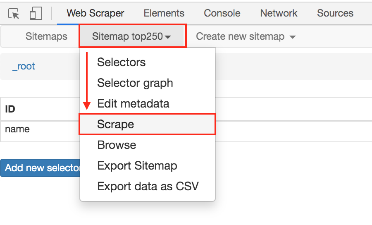The width and height of the screenshot is (372, 225).
Task: Click the inspect element cursor icon
Action: click(14, 14)
